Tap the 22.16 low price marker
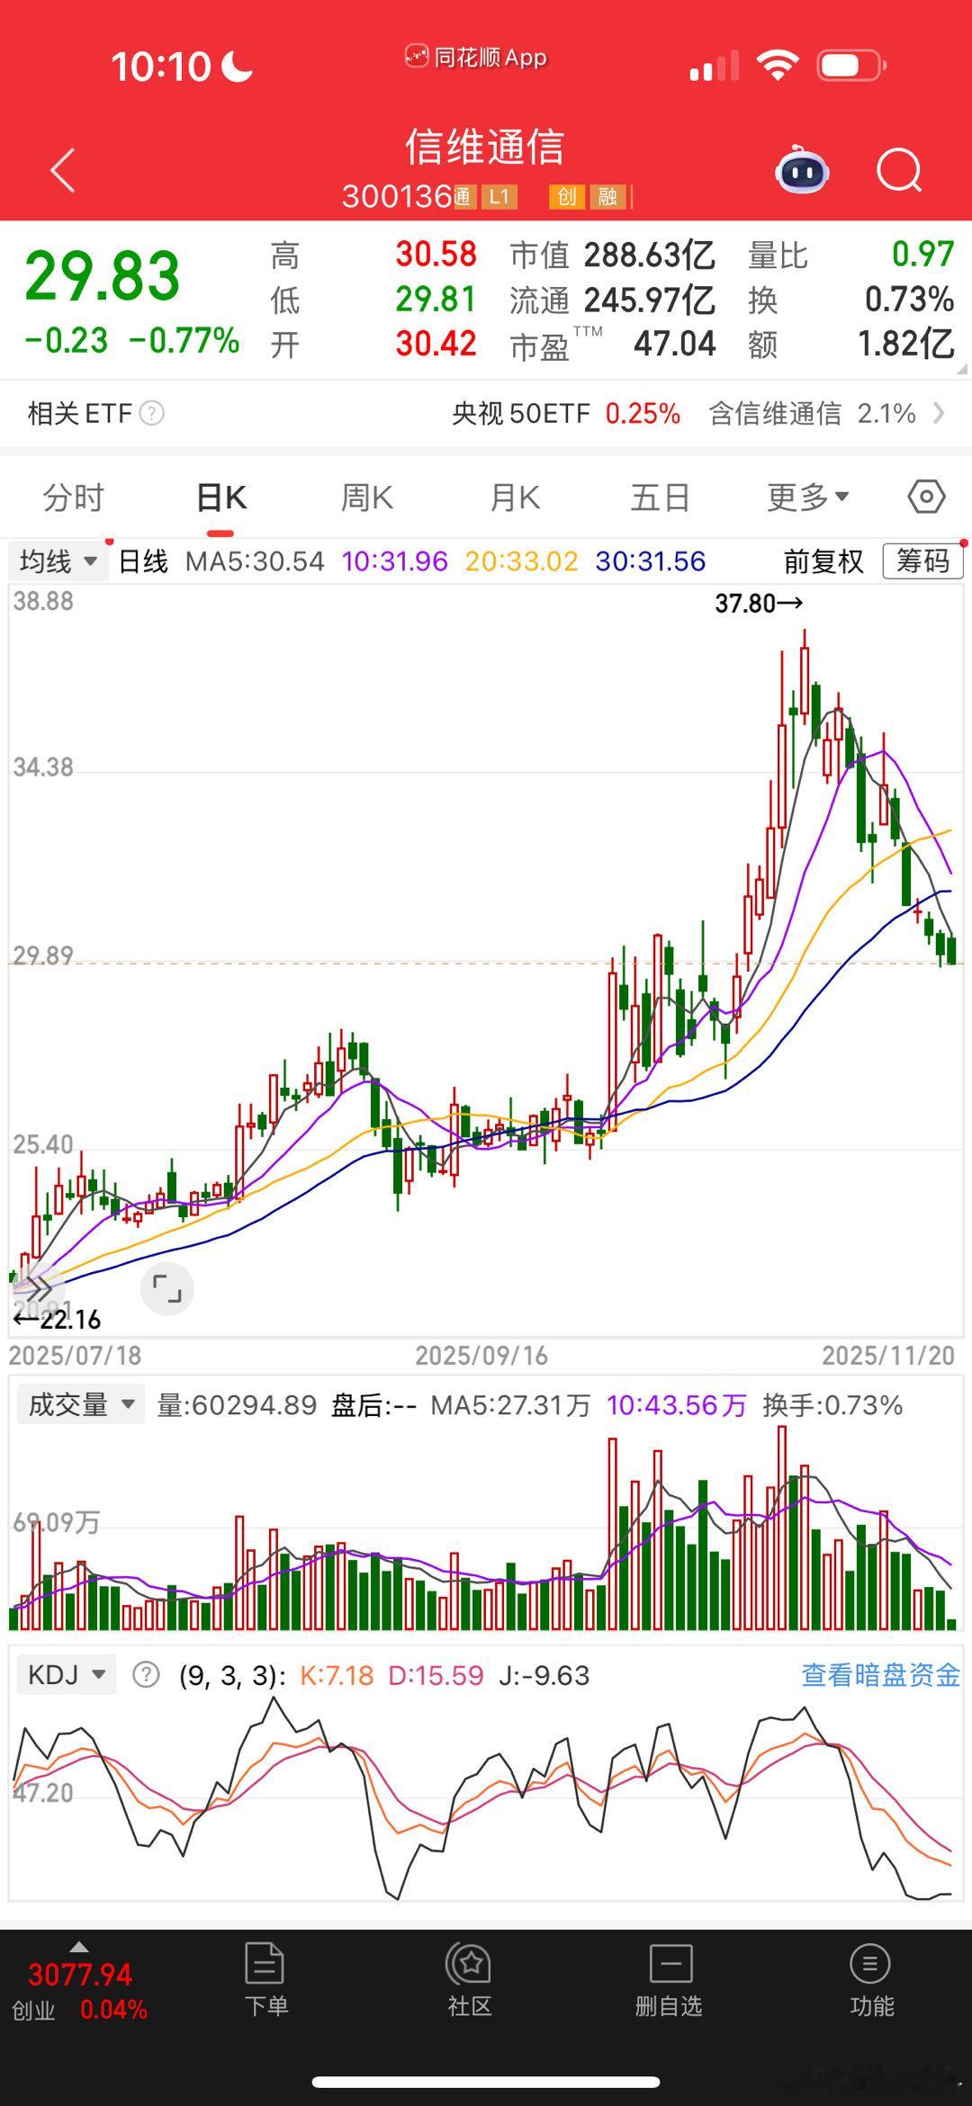 coord(56,1320)
